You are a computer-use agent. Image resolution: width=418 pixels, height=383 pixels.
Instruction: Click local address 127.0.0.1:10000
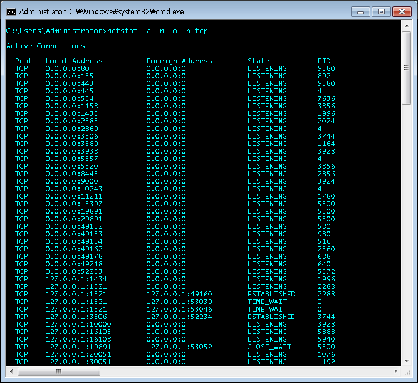tap(78, 324)
